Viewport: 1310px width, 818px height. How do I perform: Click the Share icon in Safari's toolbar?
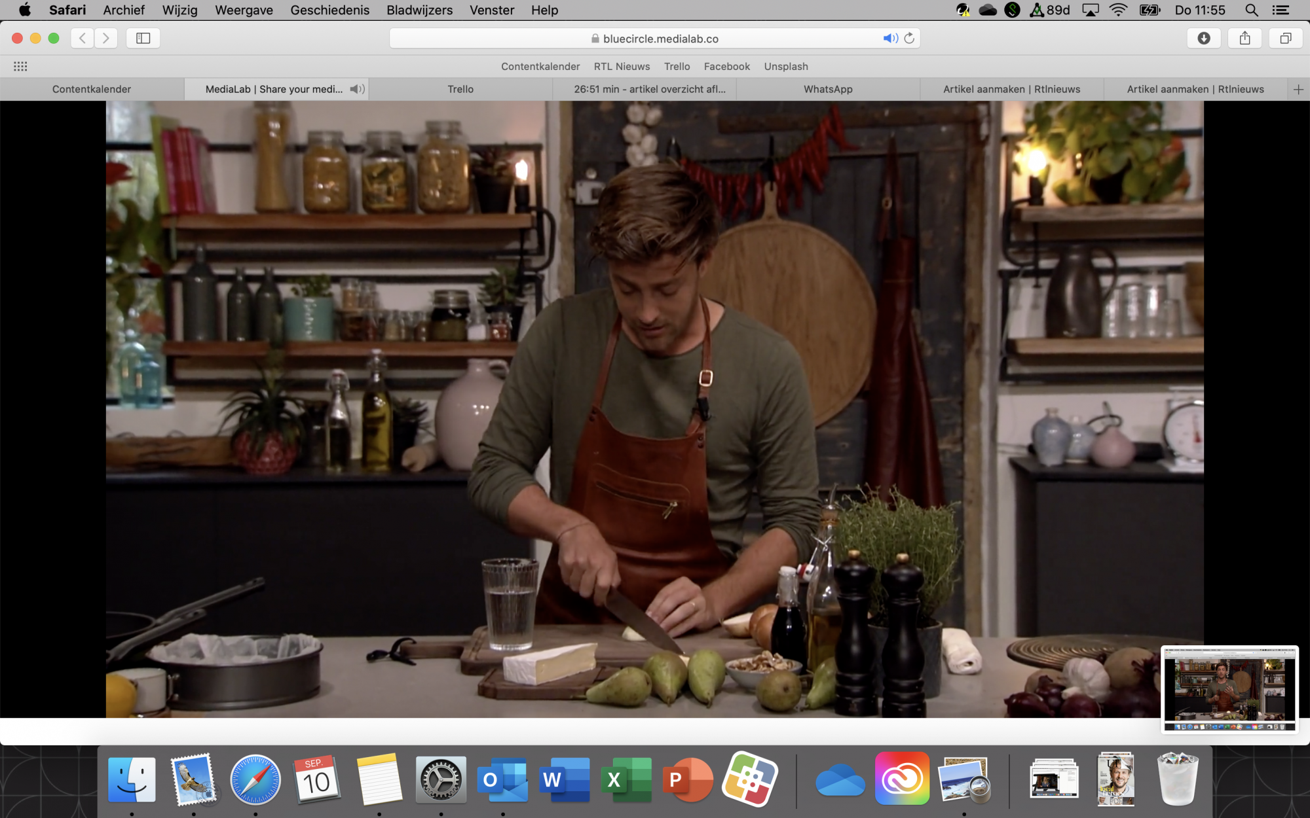[1244, 38]
